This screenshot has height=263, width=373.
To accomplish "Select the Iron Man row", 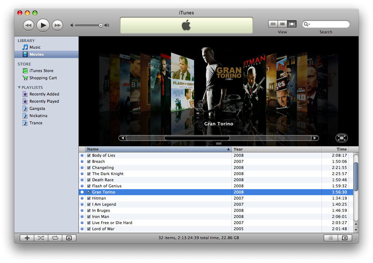I will (x=216, y=217).
